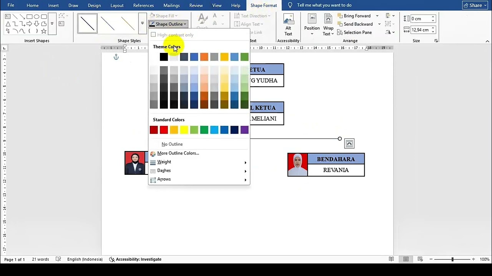Image resolution: width=492 pixels, height=276 pixels.
Task: Expand the Arrows submenu
Action: pos(199,179)
